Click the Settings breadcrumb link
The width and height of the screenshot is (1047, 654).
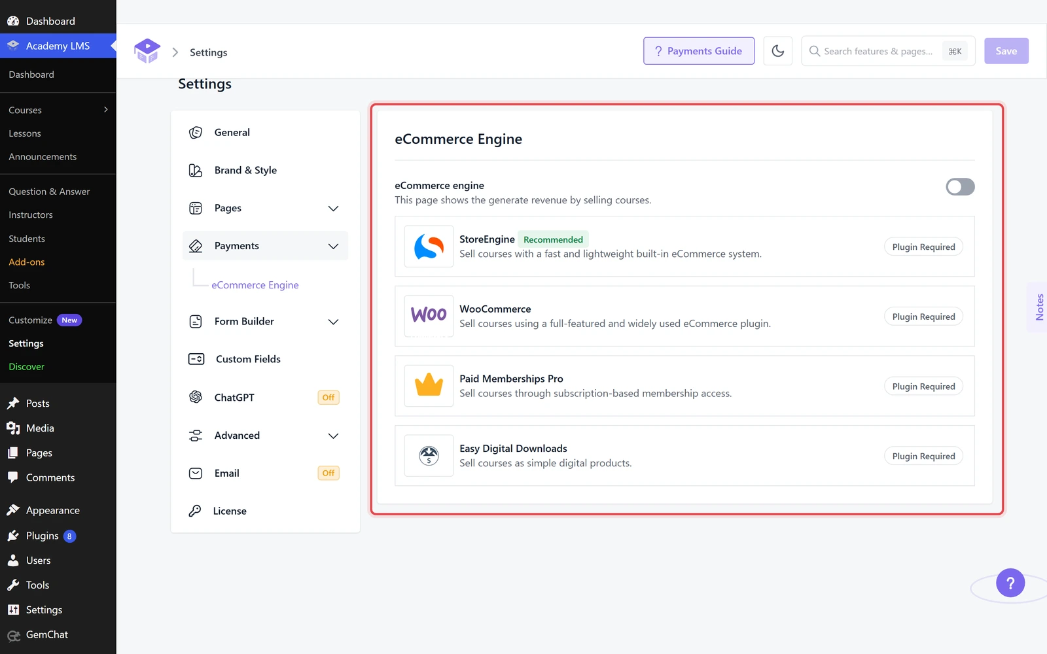pos(209,52)
